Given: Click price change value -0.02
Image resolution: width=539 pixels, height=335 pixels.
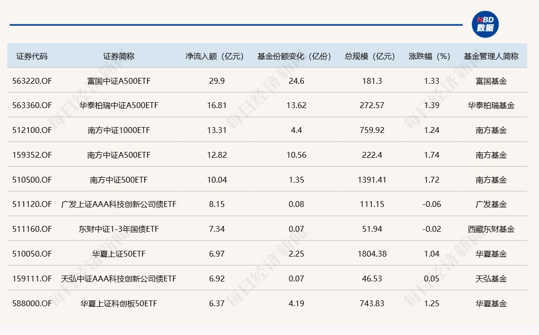Looking at the screenshot, I should click(432, 229).
